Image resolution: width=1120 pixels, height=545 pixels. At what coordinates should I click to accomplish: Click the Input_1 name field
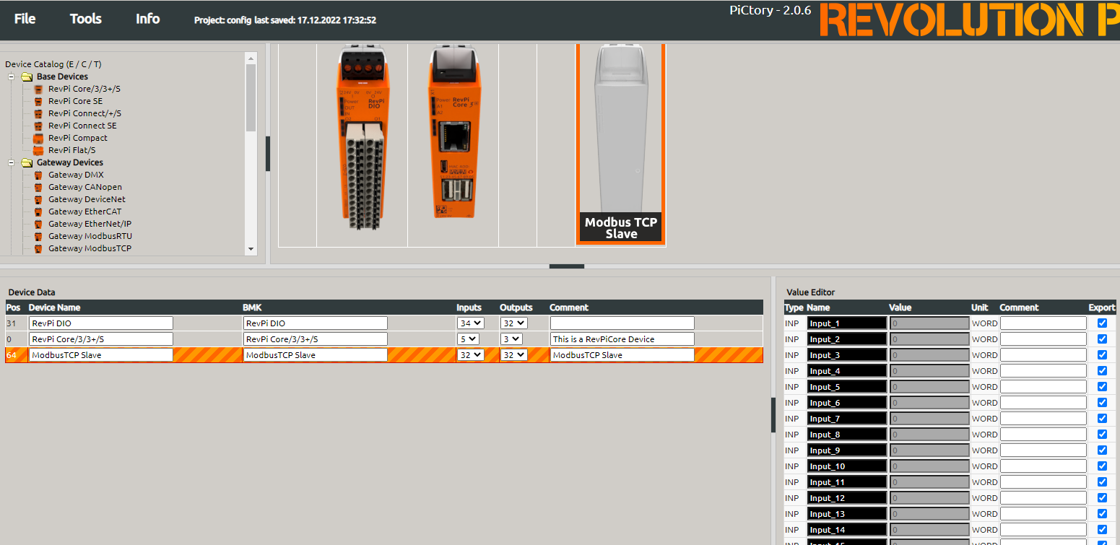(847, 323)
